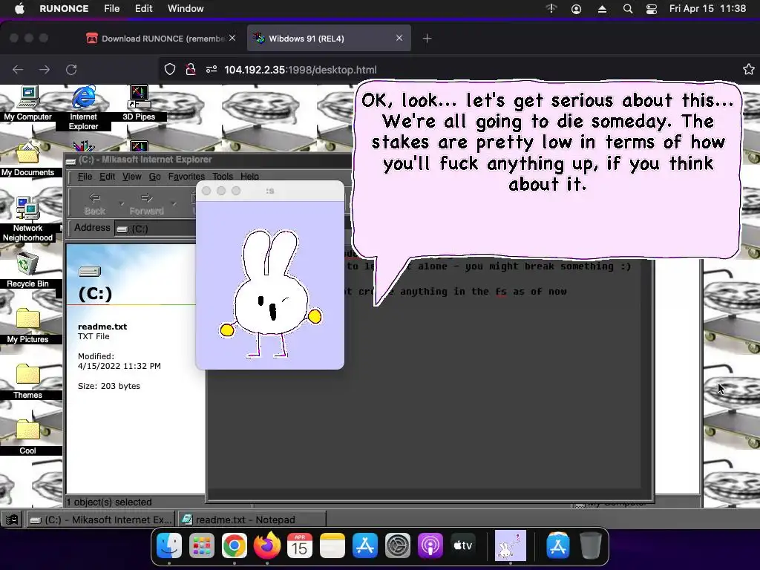Open the Themes folder icon
The height and width of the screenshot is (570, 760).
coord(27,381)
